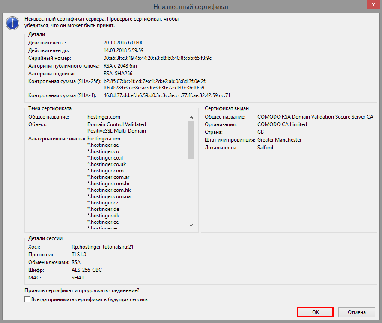Click PositiveSSL Multi-Domain text

pyautogui.click(x=116, y=131)
